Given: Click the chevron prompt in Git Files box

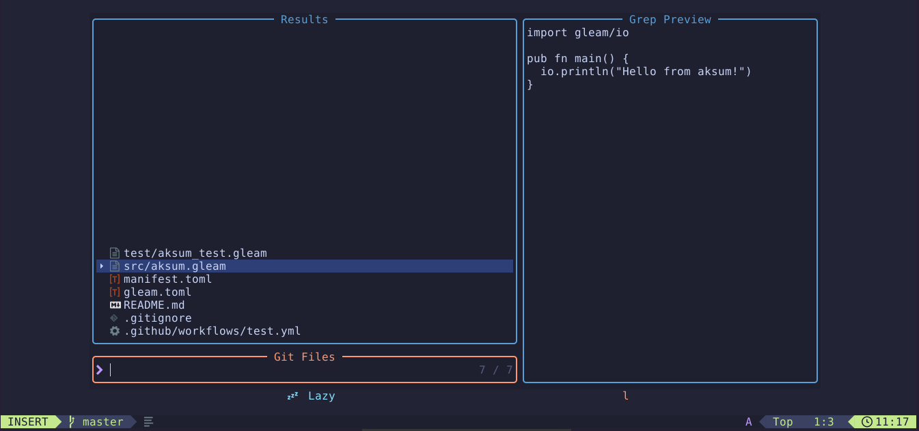Looking at the screenshot, I should 99,370.
